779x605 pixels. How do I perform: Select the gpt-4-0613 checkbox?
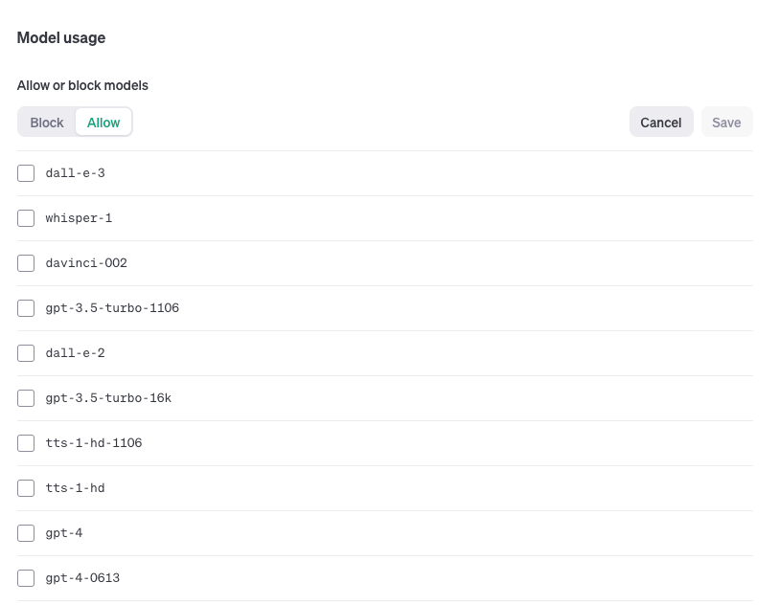[26, 578]
